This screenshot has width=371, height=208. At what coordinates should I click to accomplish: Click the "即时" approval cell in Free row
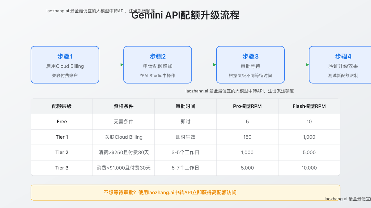(185, 122)
